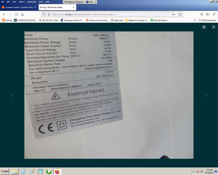Show the next photo

pyautogui.click(x=206, y=95)
